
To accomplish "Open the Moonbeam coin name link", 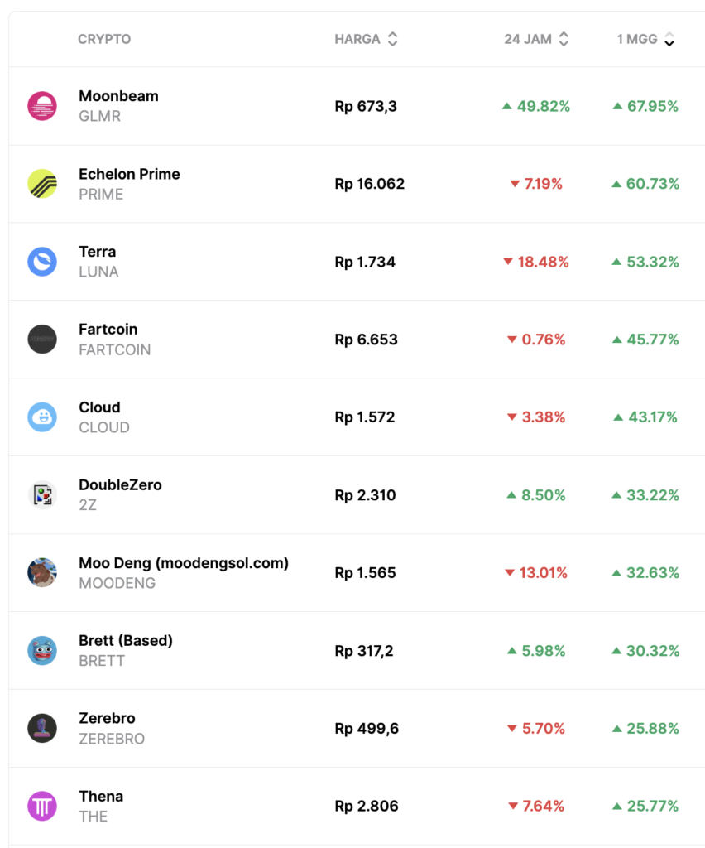I will (x=118, y=96).
